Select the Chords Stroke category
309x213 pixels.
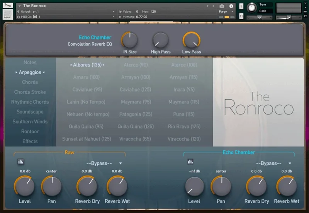[30, 92]
